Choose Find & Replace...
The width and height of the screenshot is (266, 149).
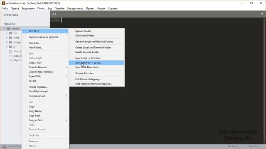coord(45,87)
